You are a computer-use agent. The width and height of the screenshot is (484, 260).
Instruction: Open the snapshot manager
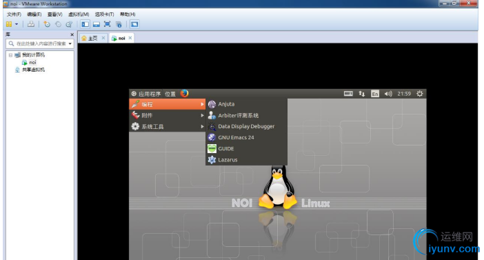click(x=69, y=24)
